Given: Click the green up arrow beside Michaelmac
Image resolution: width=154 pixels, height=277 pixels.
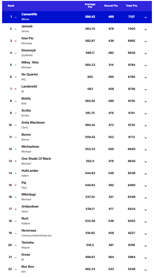Looking at the screenshot, I should [16, 149].
